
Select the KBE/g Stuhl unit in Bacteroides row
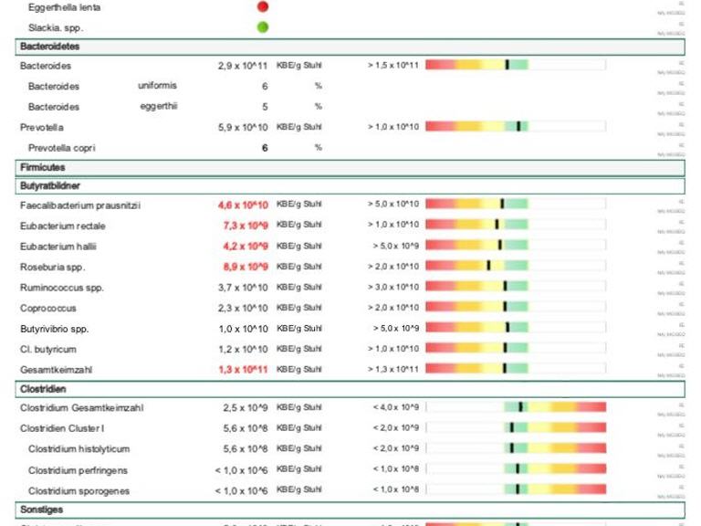pyautogui.click(x=299, y=66)
